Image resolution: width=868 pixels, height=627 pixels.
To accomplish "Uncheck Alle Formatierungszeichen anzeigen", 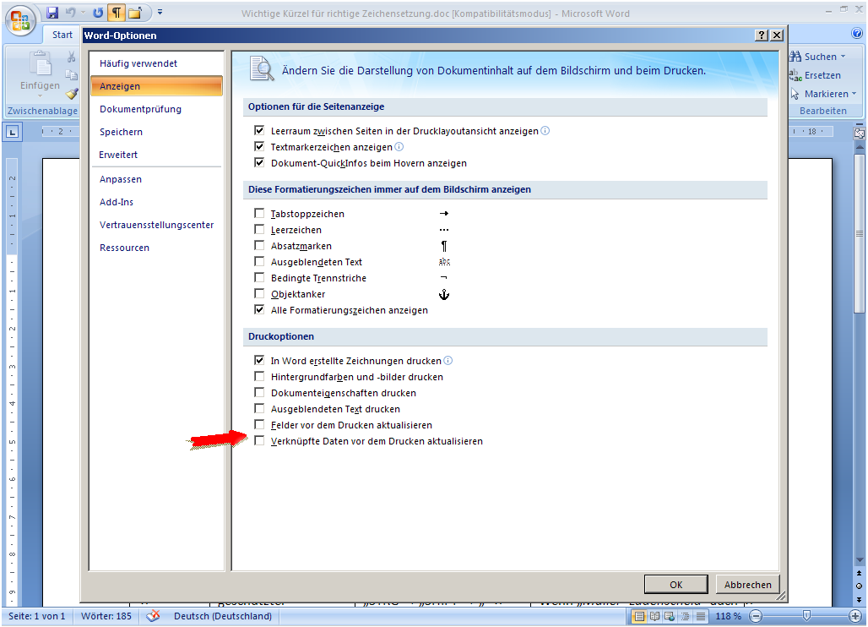I will [259, 309].
